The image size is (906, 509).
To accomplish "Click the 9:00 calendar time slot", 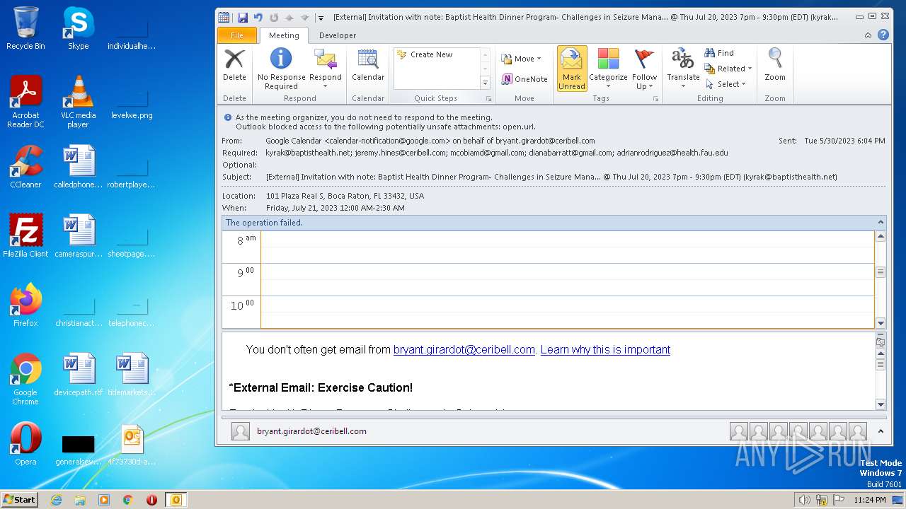I will click(x=568, y=279).
